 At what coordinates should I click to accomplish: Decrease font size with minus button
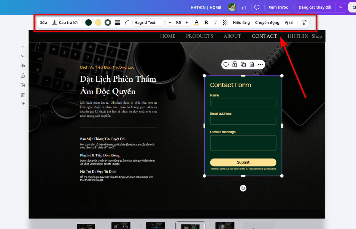(170, 23)
